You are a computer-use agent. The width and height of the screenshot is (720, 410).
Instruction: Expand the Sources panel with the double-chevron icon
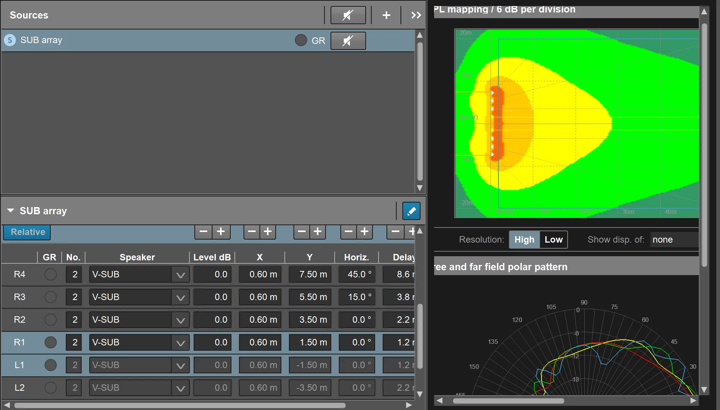[416, 15]
